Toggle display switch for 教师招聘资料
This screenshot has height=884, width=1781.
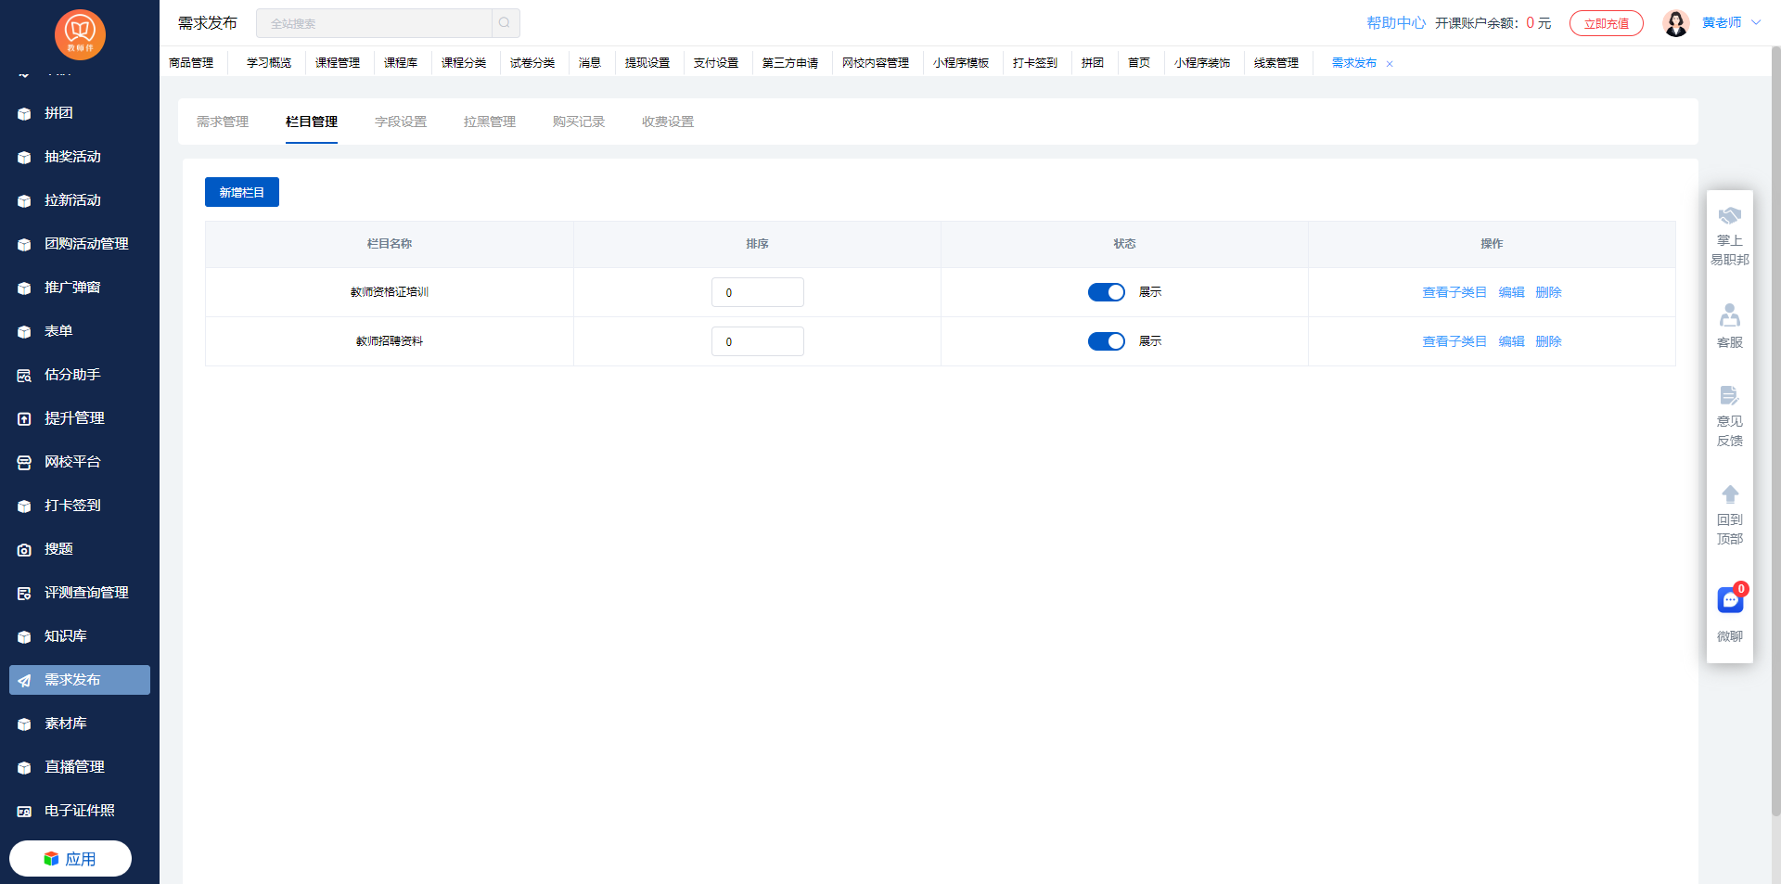(x=1106, y=341)
